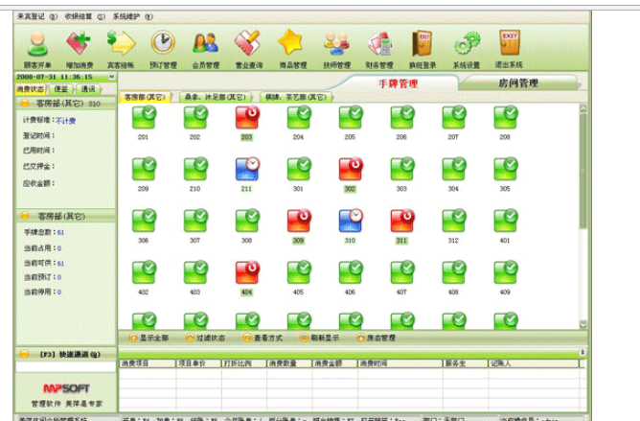
Task: Click the 消费时间 column header
Action: pos(400,363)
